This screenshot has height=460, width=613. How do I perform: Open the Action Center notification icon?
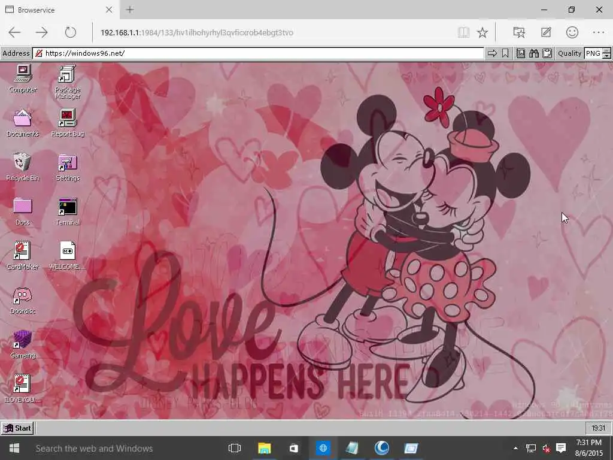click(561, 448)
